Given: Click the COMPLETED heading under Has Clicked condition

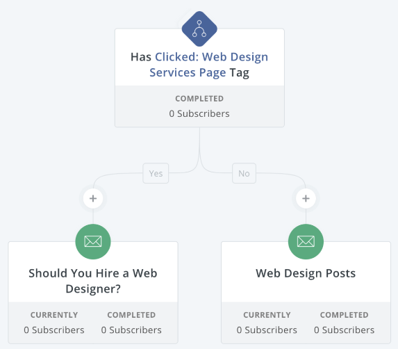Looking at the screenshot, I should pyautogui.click(x=199, y=99).
